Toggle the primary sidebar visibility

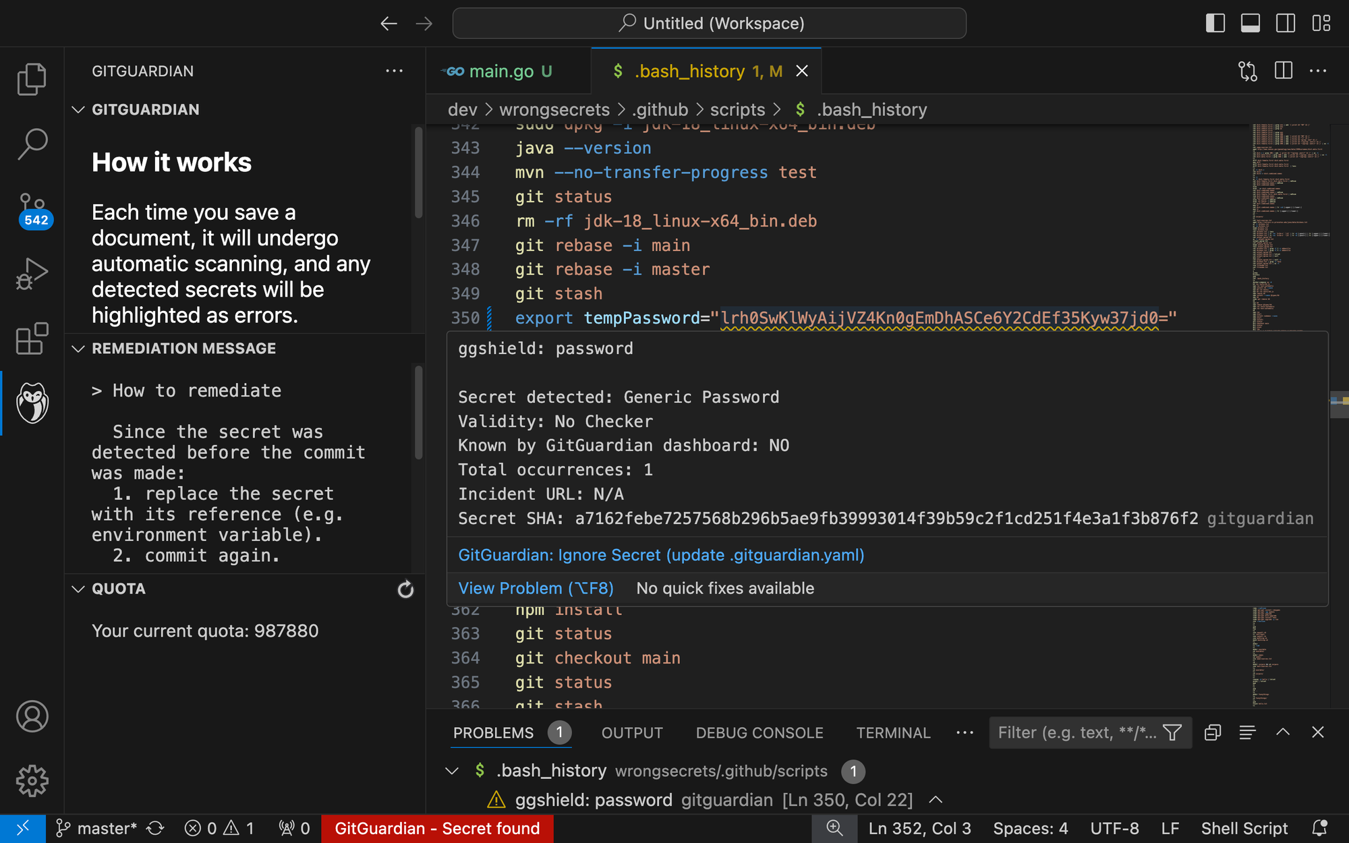coord(1215,22)
